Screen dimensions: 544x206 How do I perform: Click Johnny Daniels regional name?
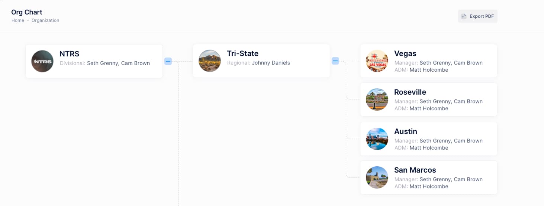pyautogui.click(x=271, y=63)
